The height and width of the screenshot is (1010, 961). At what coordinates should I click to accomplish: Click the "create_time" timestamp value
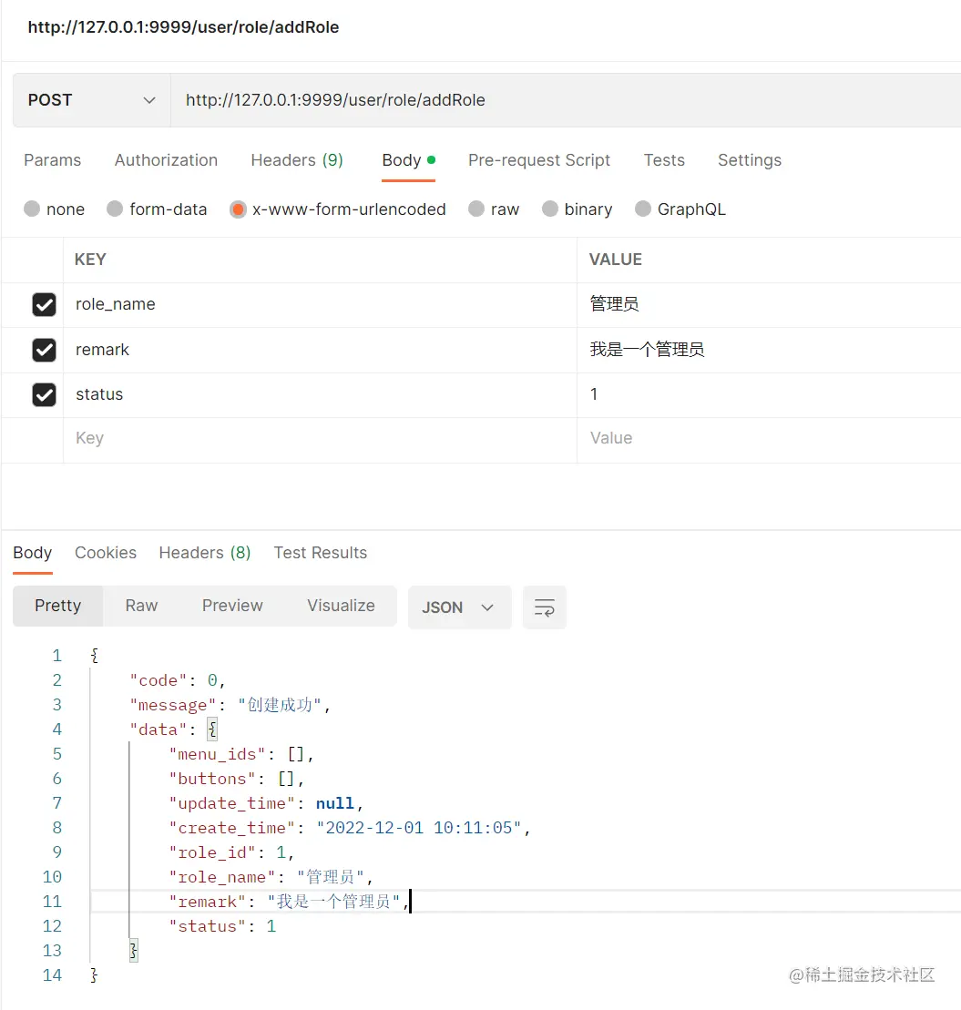coord(419,828)
